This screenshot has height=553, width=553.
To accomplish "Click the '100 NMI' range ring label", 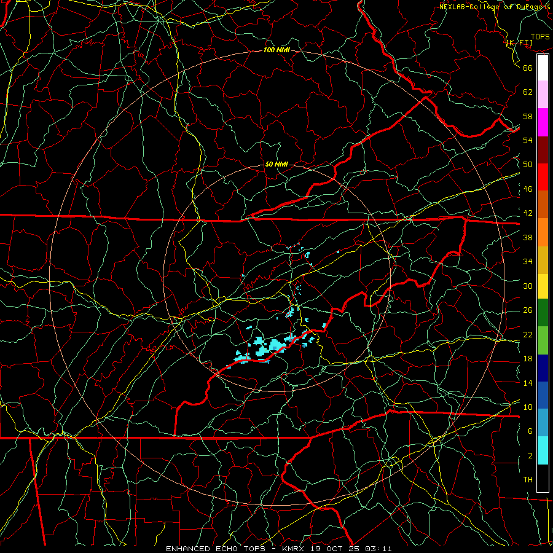I will 276,50.
